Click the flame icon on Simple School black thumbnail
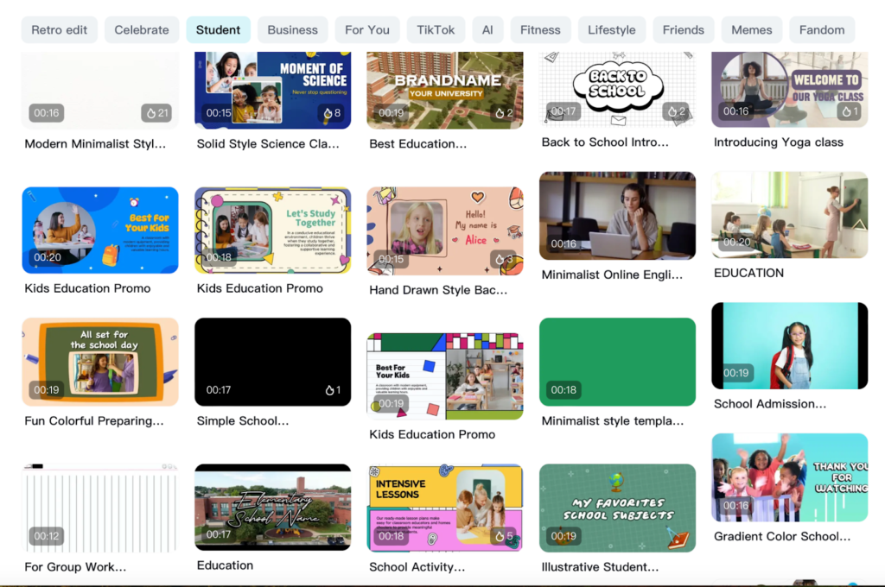The width and height of the screenshot is (885, 587). point(329,390)
